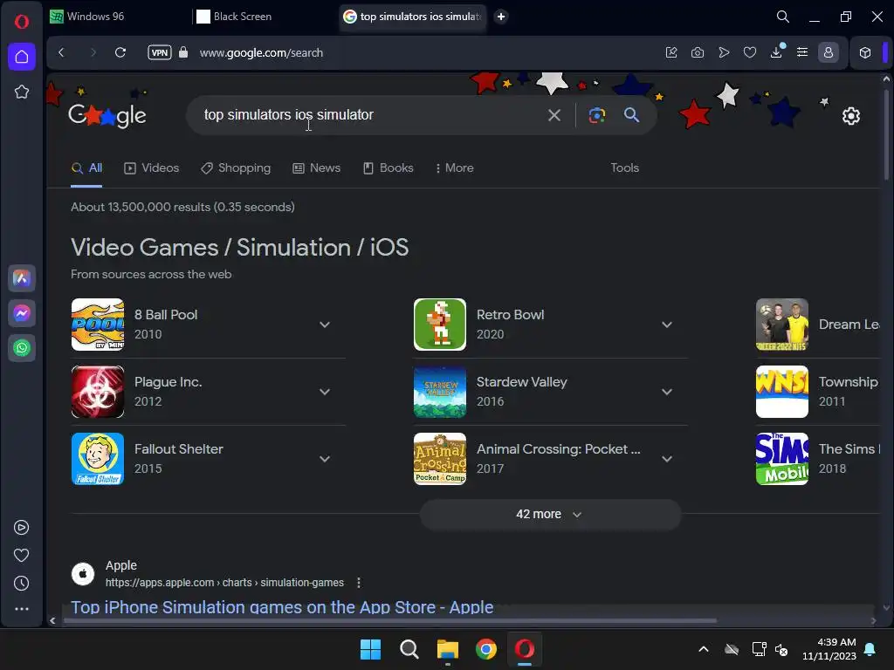
Task: Launch Aria AI from the sidebar
Action: tap(22, 278)
